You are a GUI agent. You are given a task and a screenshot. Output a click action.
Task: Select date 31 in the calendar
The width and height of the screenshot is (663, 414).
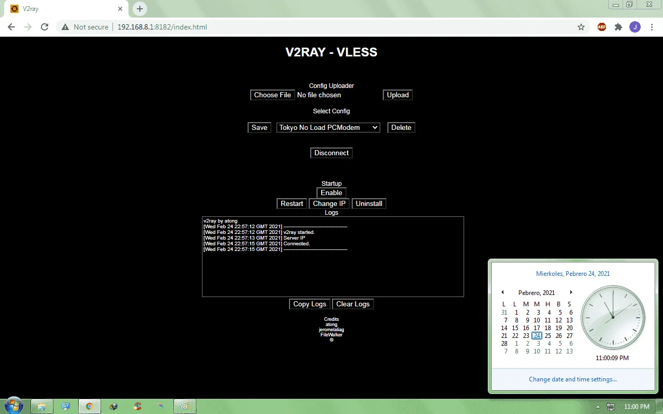click(x=504, y=313)
